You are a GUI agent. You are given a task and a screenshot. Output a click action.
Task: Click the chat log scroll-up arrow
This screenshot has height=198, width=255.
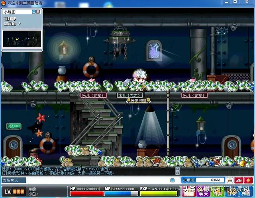click(x=178, y=169)
